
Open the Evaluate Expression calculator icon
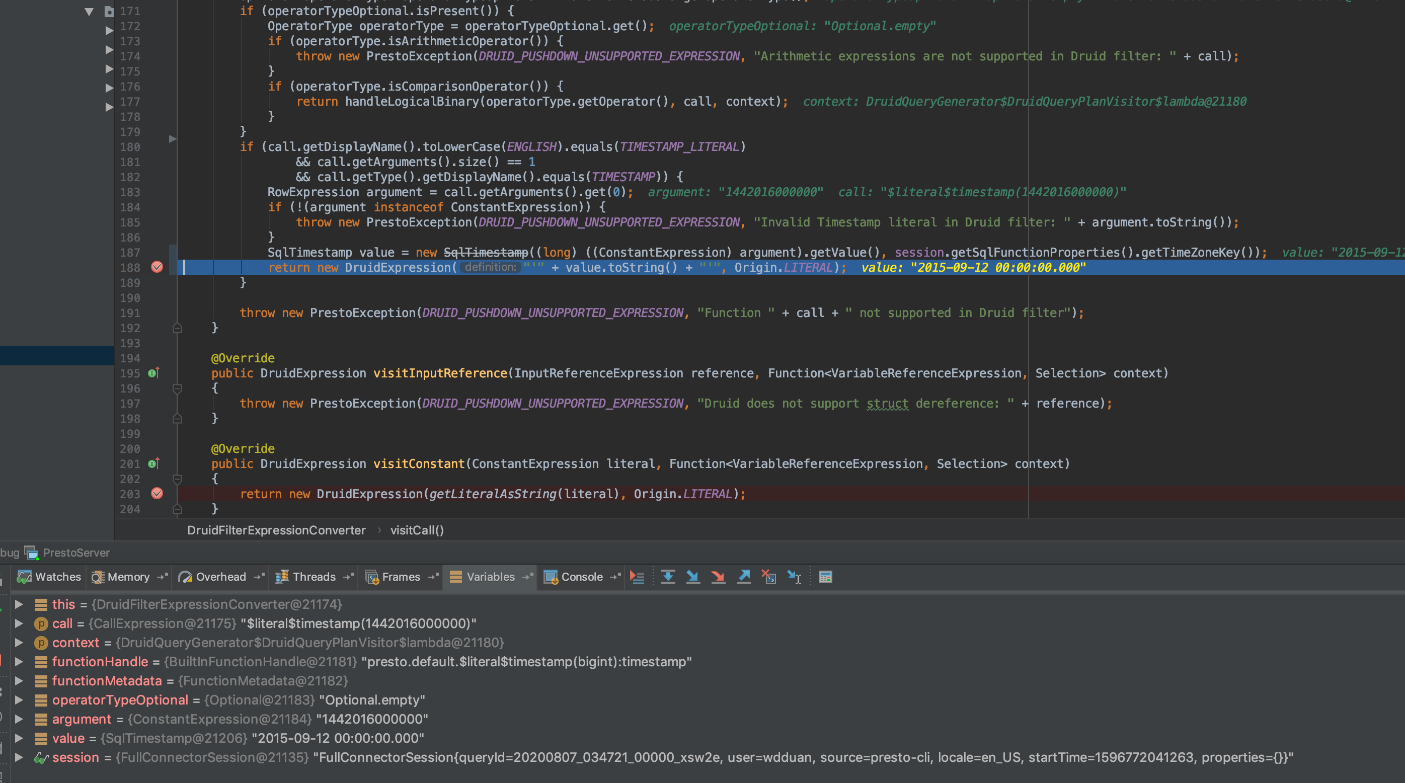[826, 577]
